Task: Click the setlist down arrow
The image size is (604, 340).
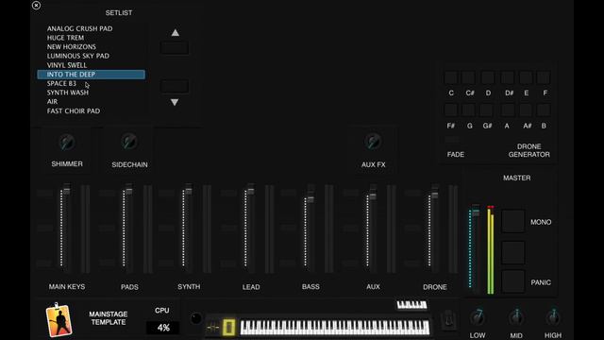Action: click(175, 102)
